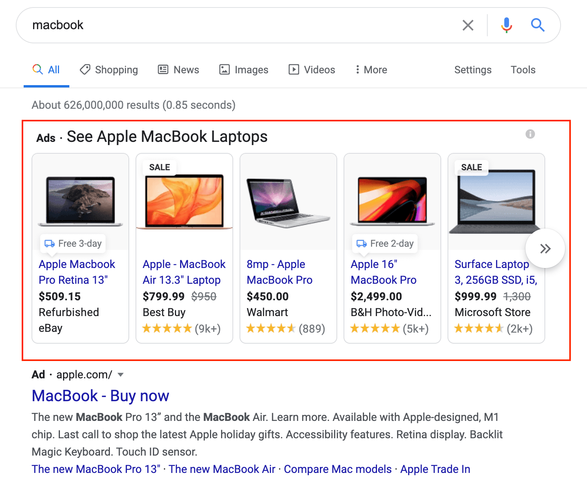Click the Walmart seller name
The image size is (587, 495).
(x=267, y=312)
